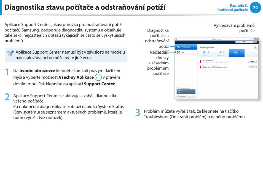
Task: Minimize the Support Center window
Action: [251, 39]
